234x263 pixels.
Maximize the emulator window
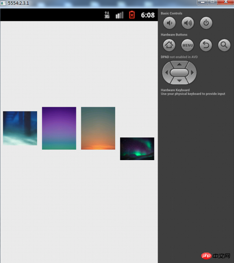point(212,2)
